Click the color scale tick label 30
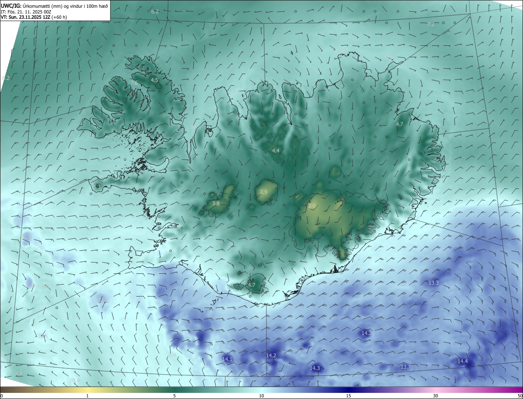This screenshot has width=523, height=399. (436, 396)
